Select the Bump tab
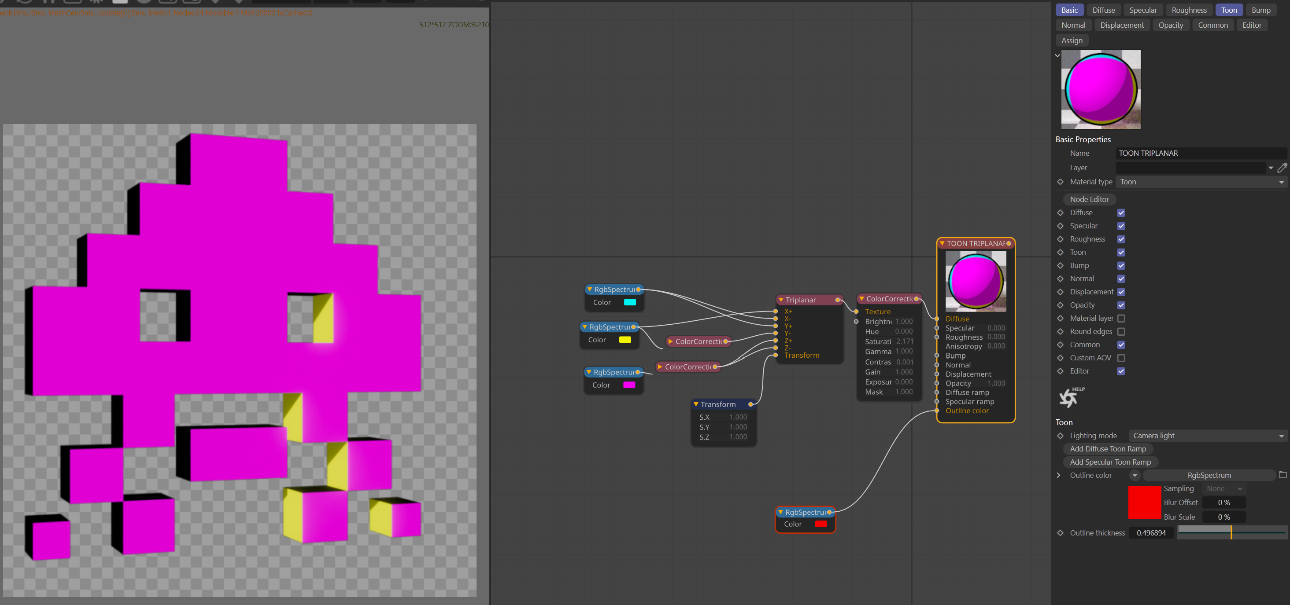 (1260, 10)
